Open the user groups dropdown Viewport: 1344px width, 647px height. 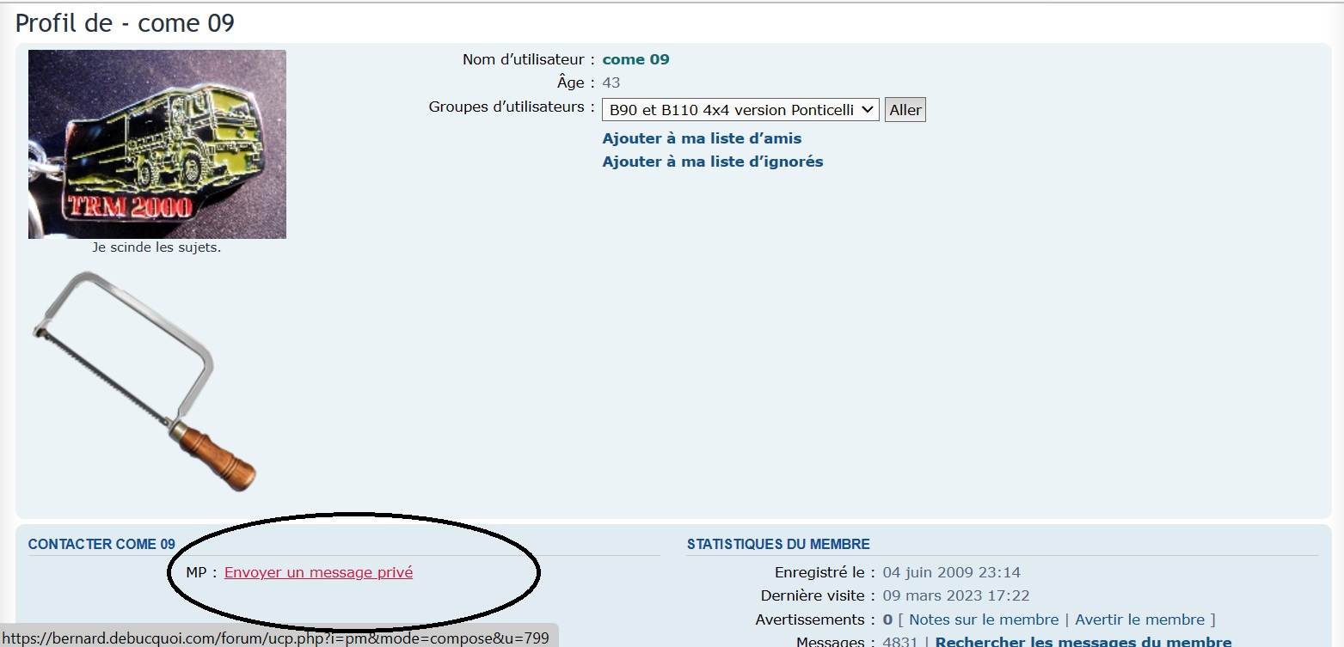740,110
